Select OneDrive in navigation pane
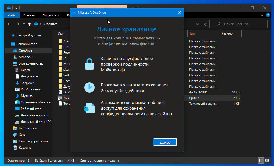The width and height of the screenshot is (274, 166). [25, 50]
